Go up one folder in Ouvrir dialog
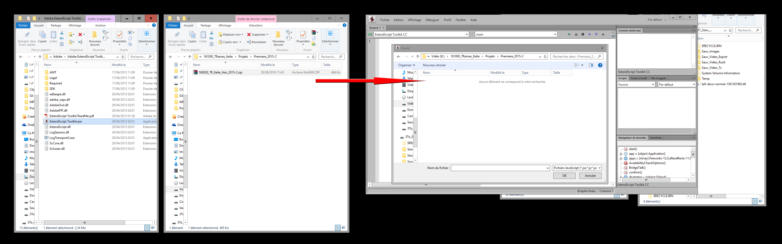The image size is (782, 244). 418,56
